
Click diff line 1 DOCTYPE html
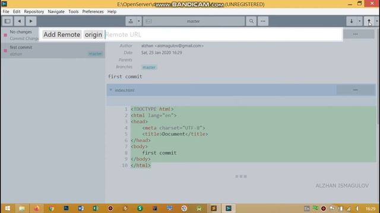152,109
